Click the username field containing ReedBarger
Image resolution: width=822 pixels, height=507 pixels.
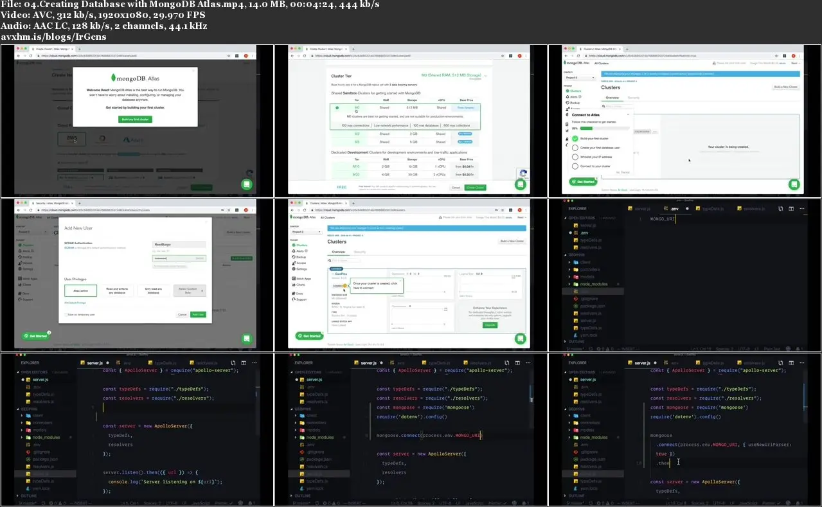(x=179, y=245)
